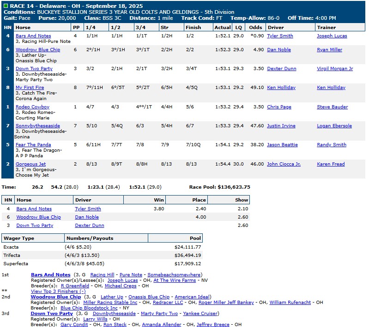Click the green square icon beside Race 14

[x=6, y=6]
